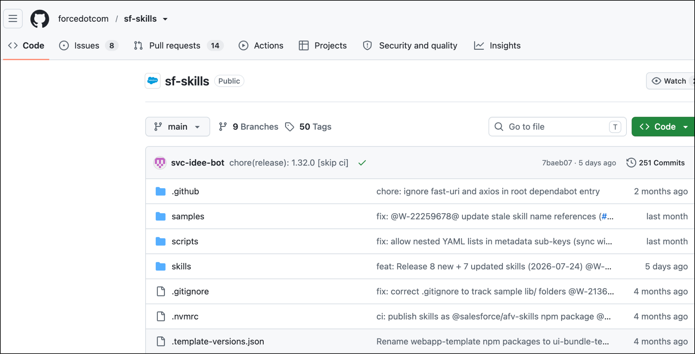Expand the repository switcher arrow beside sf-skills
The height and width of the screenshot is (354, 695).
165,19
